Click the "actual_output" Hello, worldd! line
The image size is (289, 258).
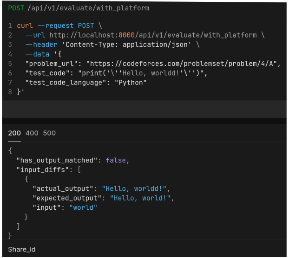pos(101,188)
